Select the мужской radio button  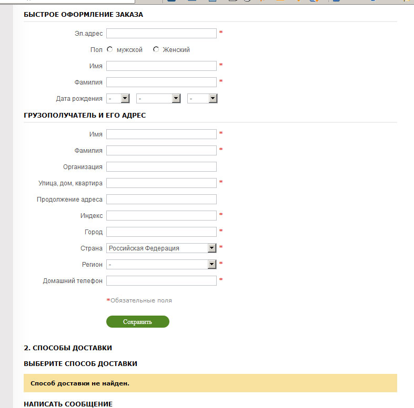tap(109, 49)
